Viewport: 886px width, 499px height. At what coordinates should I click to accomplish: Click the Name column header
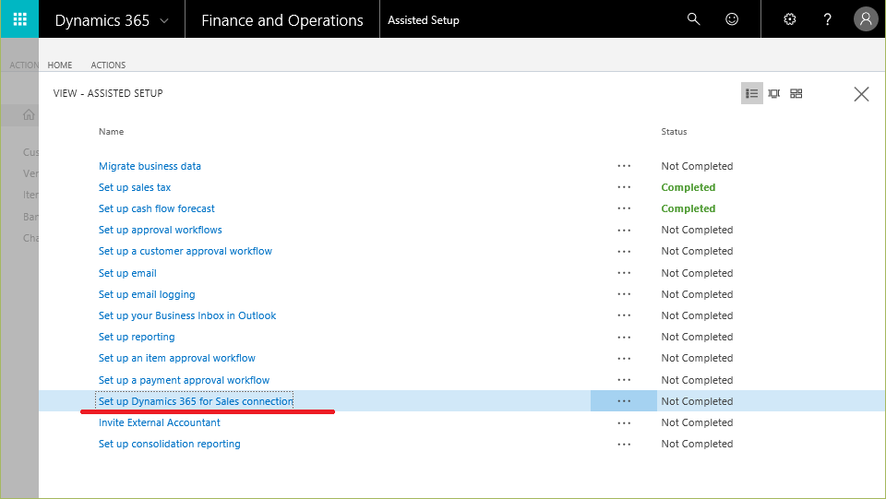(x=111, y=132)
